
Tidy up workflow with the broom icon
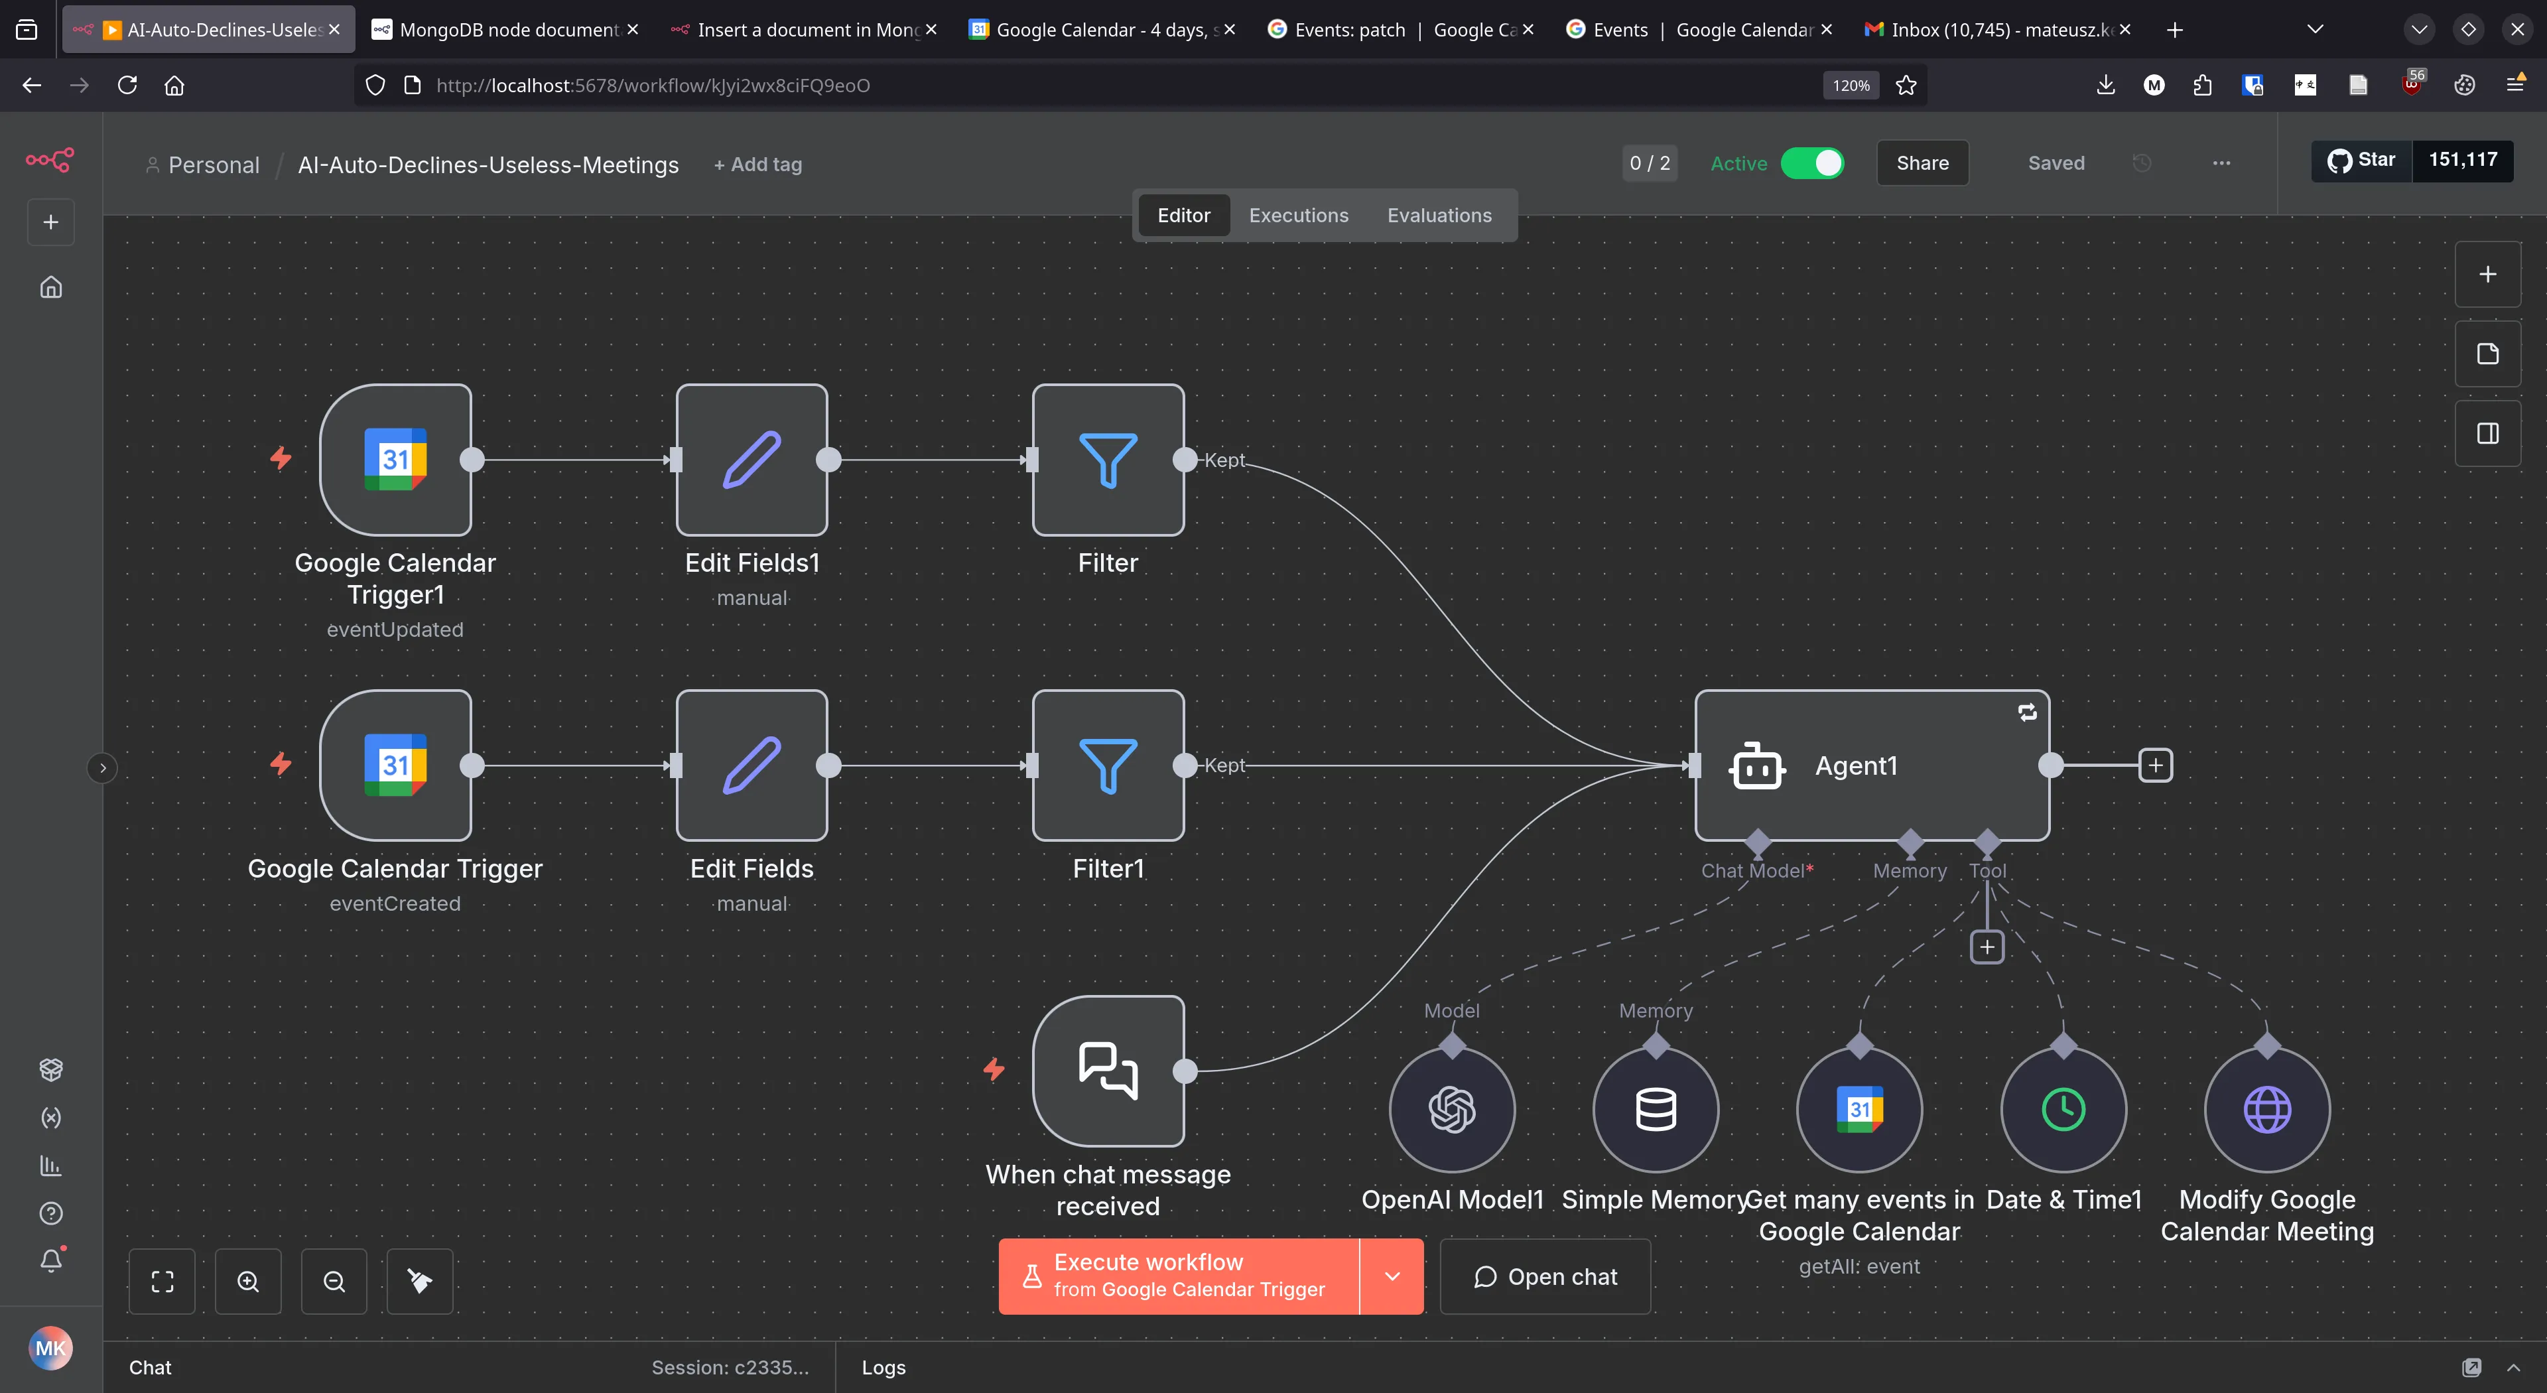coord(419,1282)
